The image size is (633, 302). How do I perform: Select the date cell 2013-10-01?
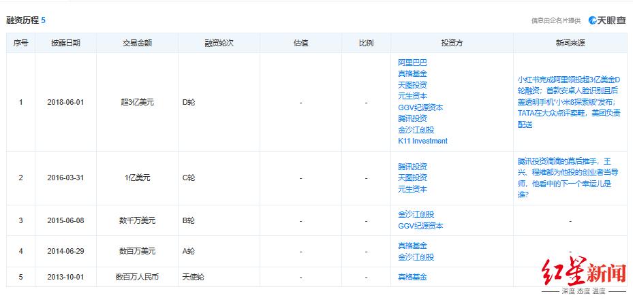pyautogui.click(x=65, y=278)
